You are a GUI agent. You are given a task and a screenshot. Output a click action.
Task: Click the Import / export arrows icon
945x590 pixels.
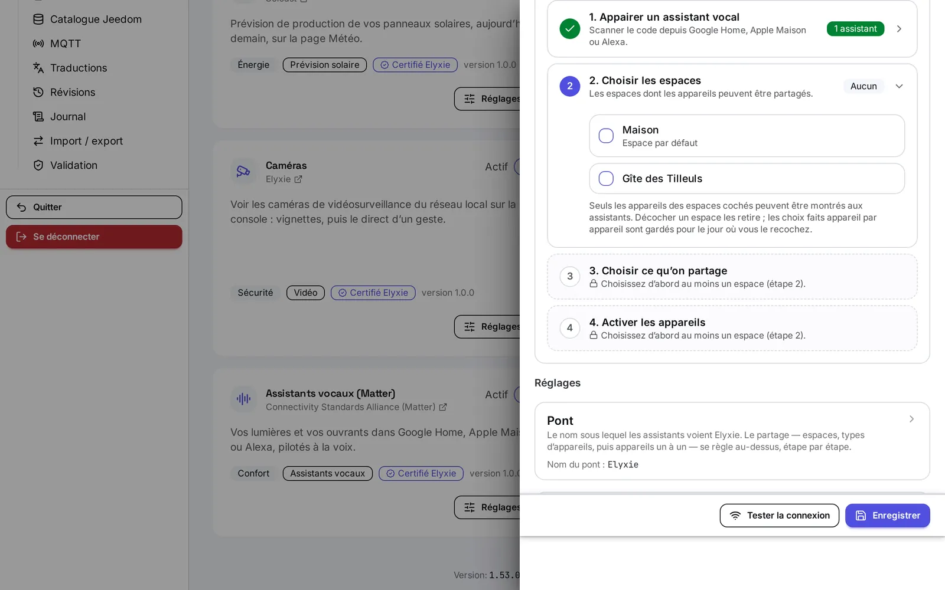(38, 141)
